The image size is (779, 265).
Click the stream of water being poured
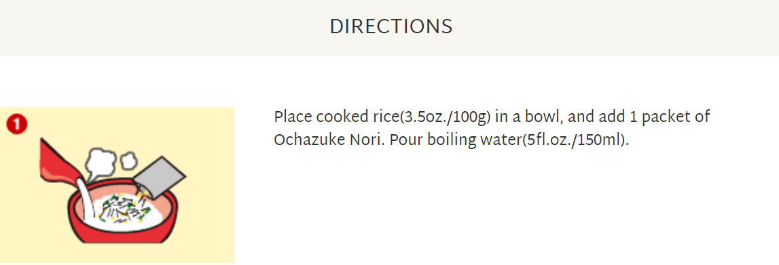(86, 203)
